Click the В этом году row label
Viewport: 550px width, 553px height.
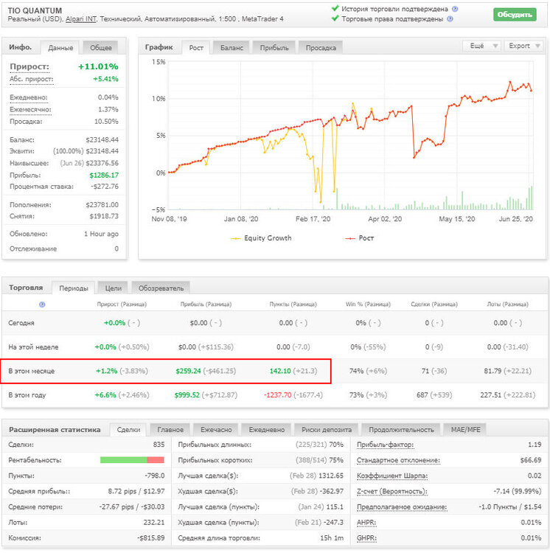click(x=27, y=395)
